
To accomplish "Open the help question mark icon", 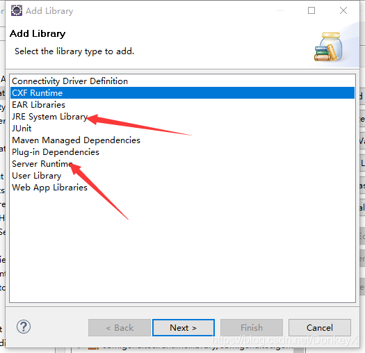I will click(x=24, y=327).
